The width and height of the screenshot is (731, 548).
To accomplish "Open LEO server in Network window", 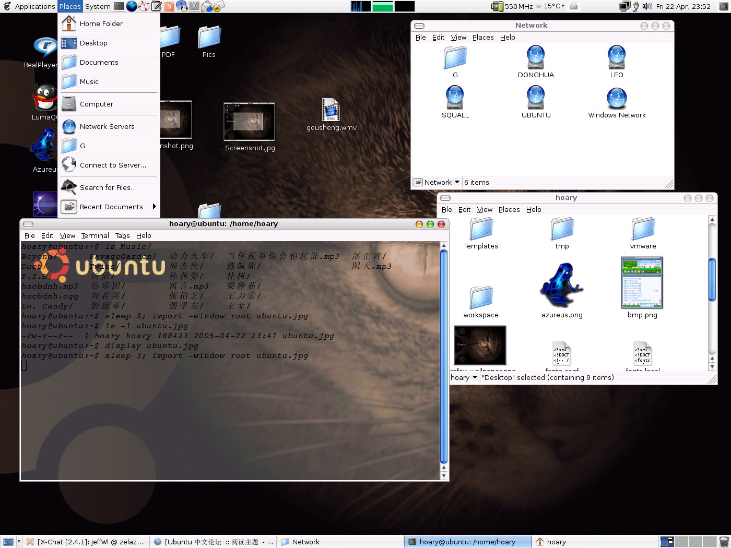I will tap(617, 62).
